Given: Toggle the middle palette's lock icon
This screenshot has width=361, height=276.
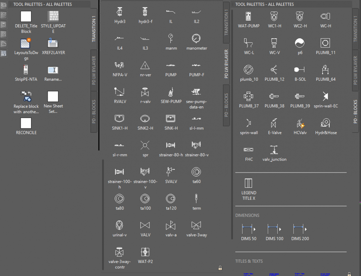Looking at the screenshot, I should point(220,268).
